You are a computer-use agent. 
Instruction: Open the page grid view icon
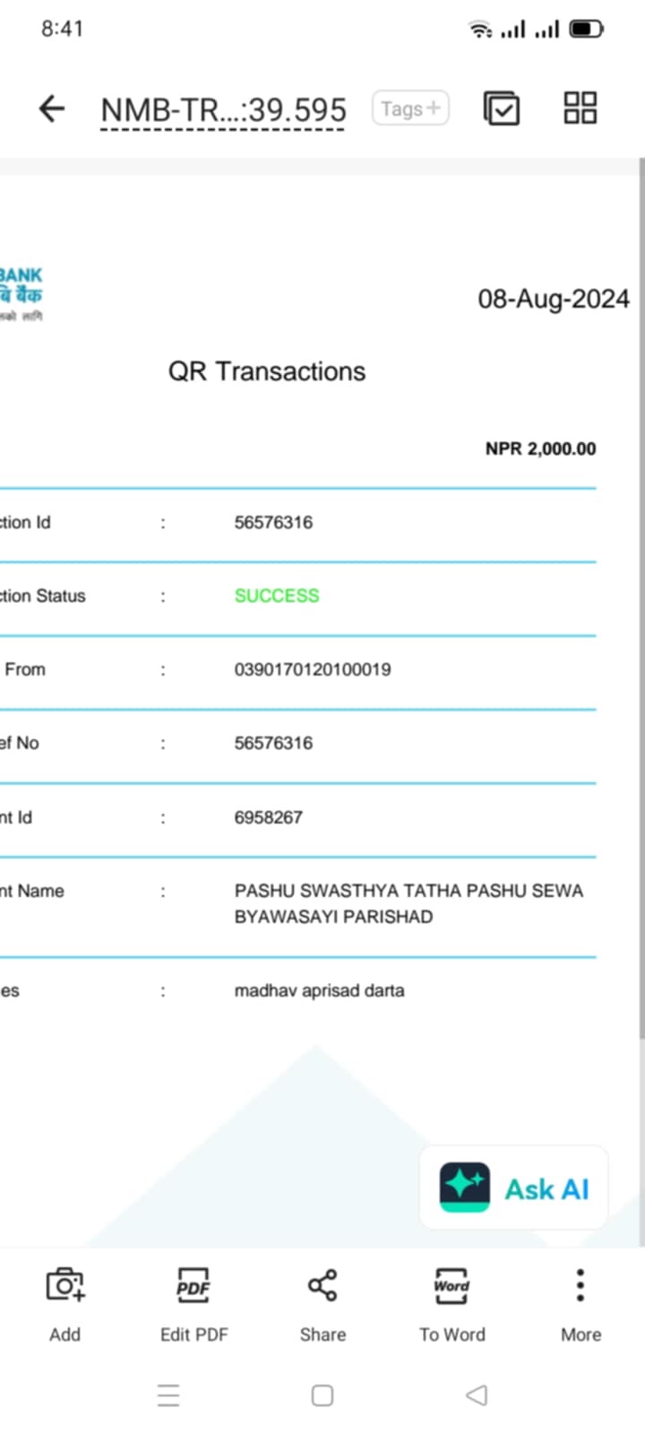580,108
